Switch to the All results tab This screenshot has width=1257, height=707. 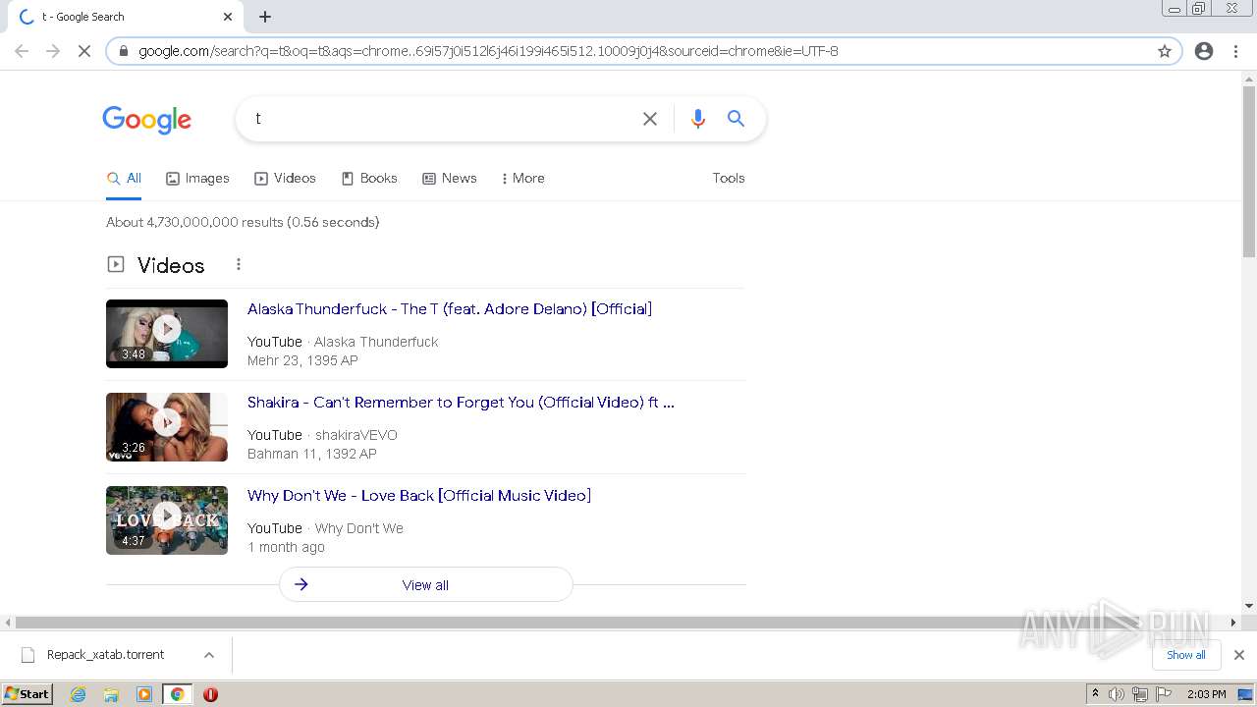(x=124, y=179)
